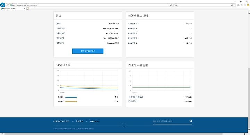The width and height of the screenshot is (250, 135).
Task: Click the horizontal scrollbar right arrow
Action: pyautogui.click(x=245, y=134)
